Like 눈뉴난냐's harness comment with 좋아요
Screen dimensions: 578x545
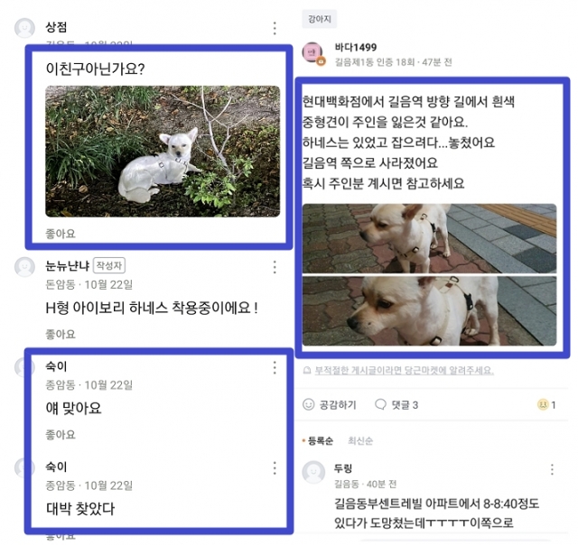[x=61, y=334]
